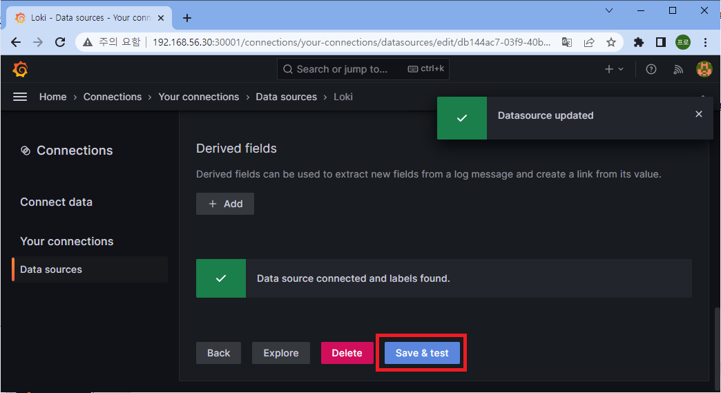Close the Loki browser tab

click(x=161, y=18)
